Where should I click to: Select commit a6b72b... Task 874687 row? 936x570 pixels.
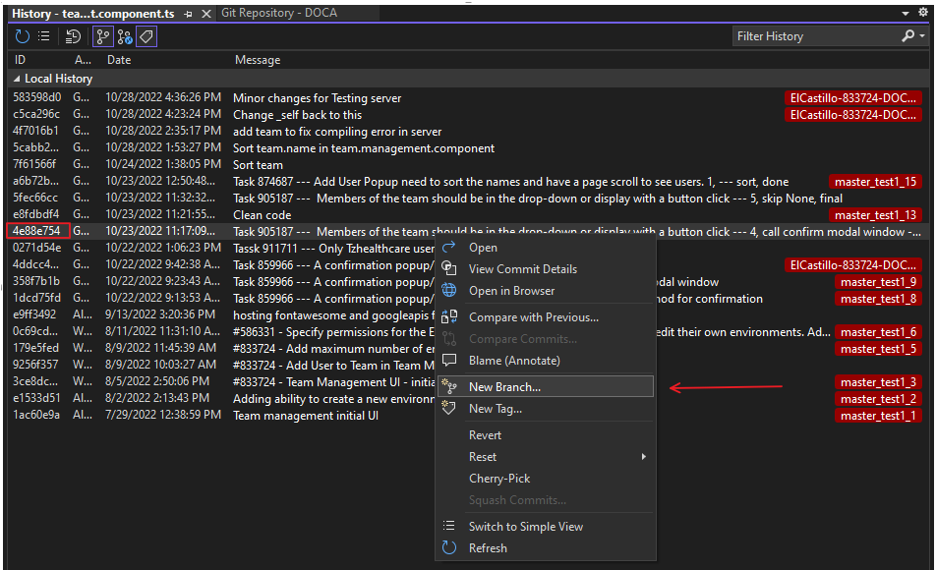coord(467,182)
